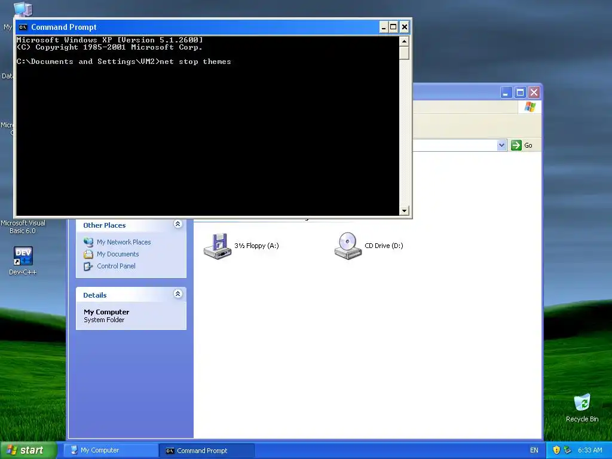Click the CD Drive (D:) label
Screen dimensions: 612x459
384,246
